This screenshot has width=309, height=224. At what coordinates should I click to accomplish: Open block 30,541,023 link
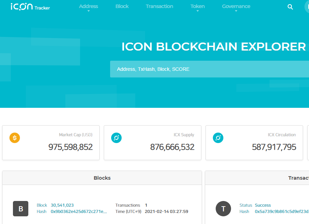(62, 205)
